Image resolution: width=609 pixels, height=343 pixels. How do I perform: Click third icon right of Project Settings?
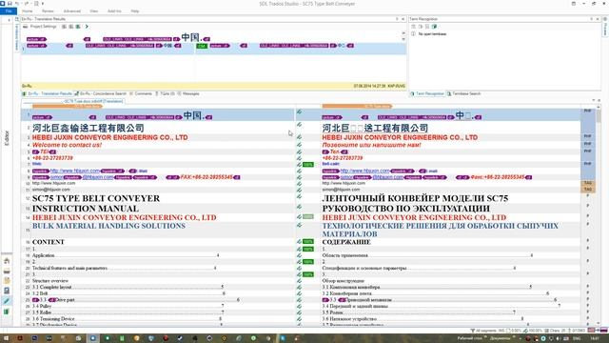pos(78,27)
